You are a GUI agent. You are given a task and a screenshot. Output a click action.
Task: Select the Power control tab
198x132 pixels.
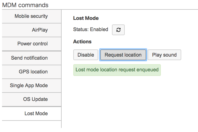tap(32, 44)
